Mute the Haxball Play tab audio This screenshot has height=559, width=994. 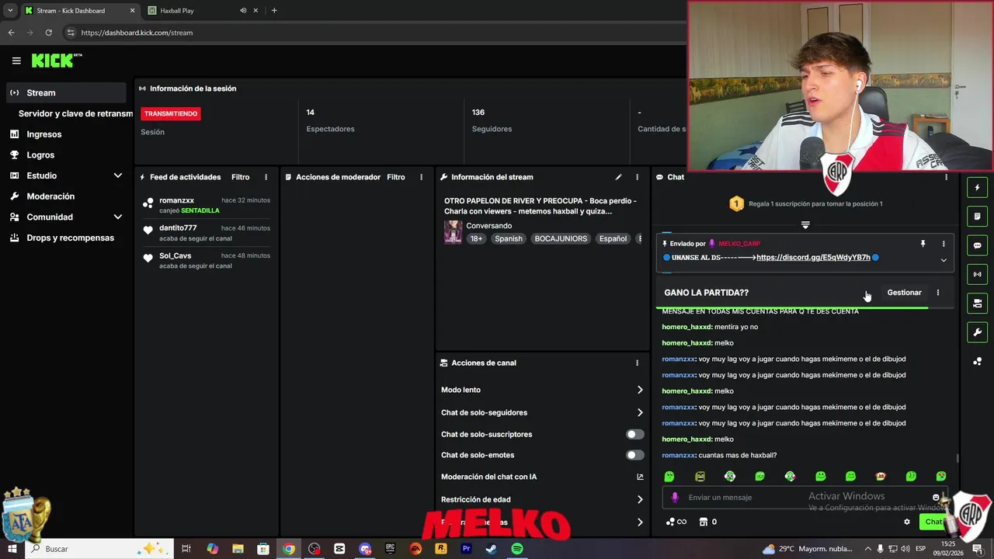243,11
